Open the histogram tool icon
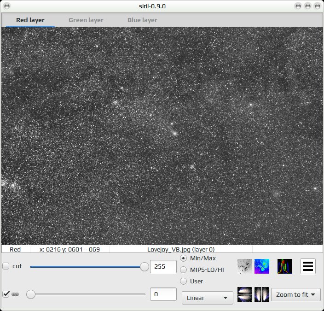Viewport: 324px width, 311px height. 285,266
